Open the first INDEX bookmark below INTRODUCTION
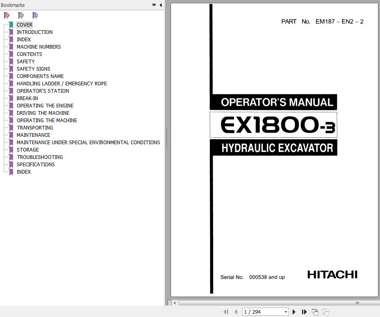The image size is (380, 317). point(24,40)
